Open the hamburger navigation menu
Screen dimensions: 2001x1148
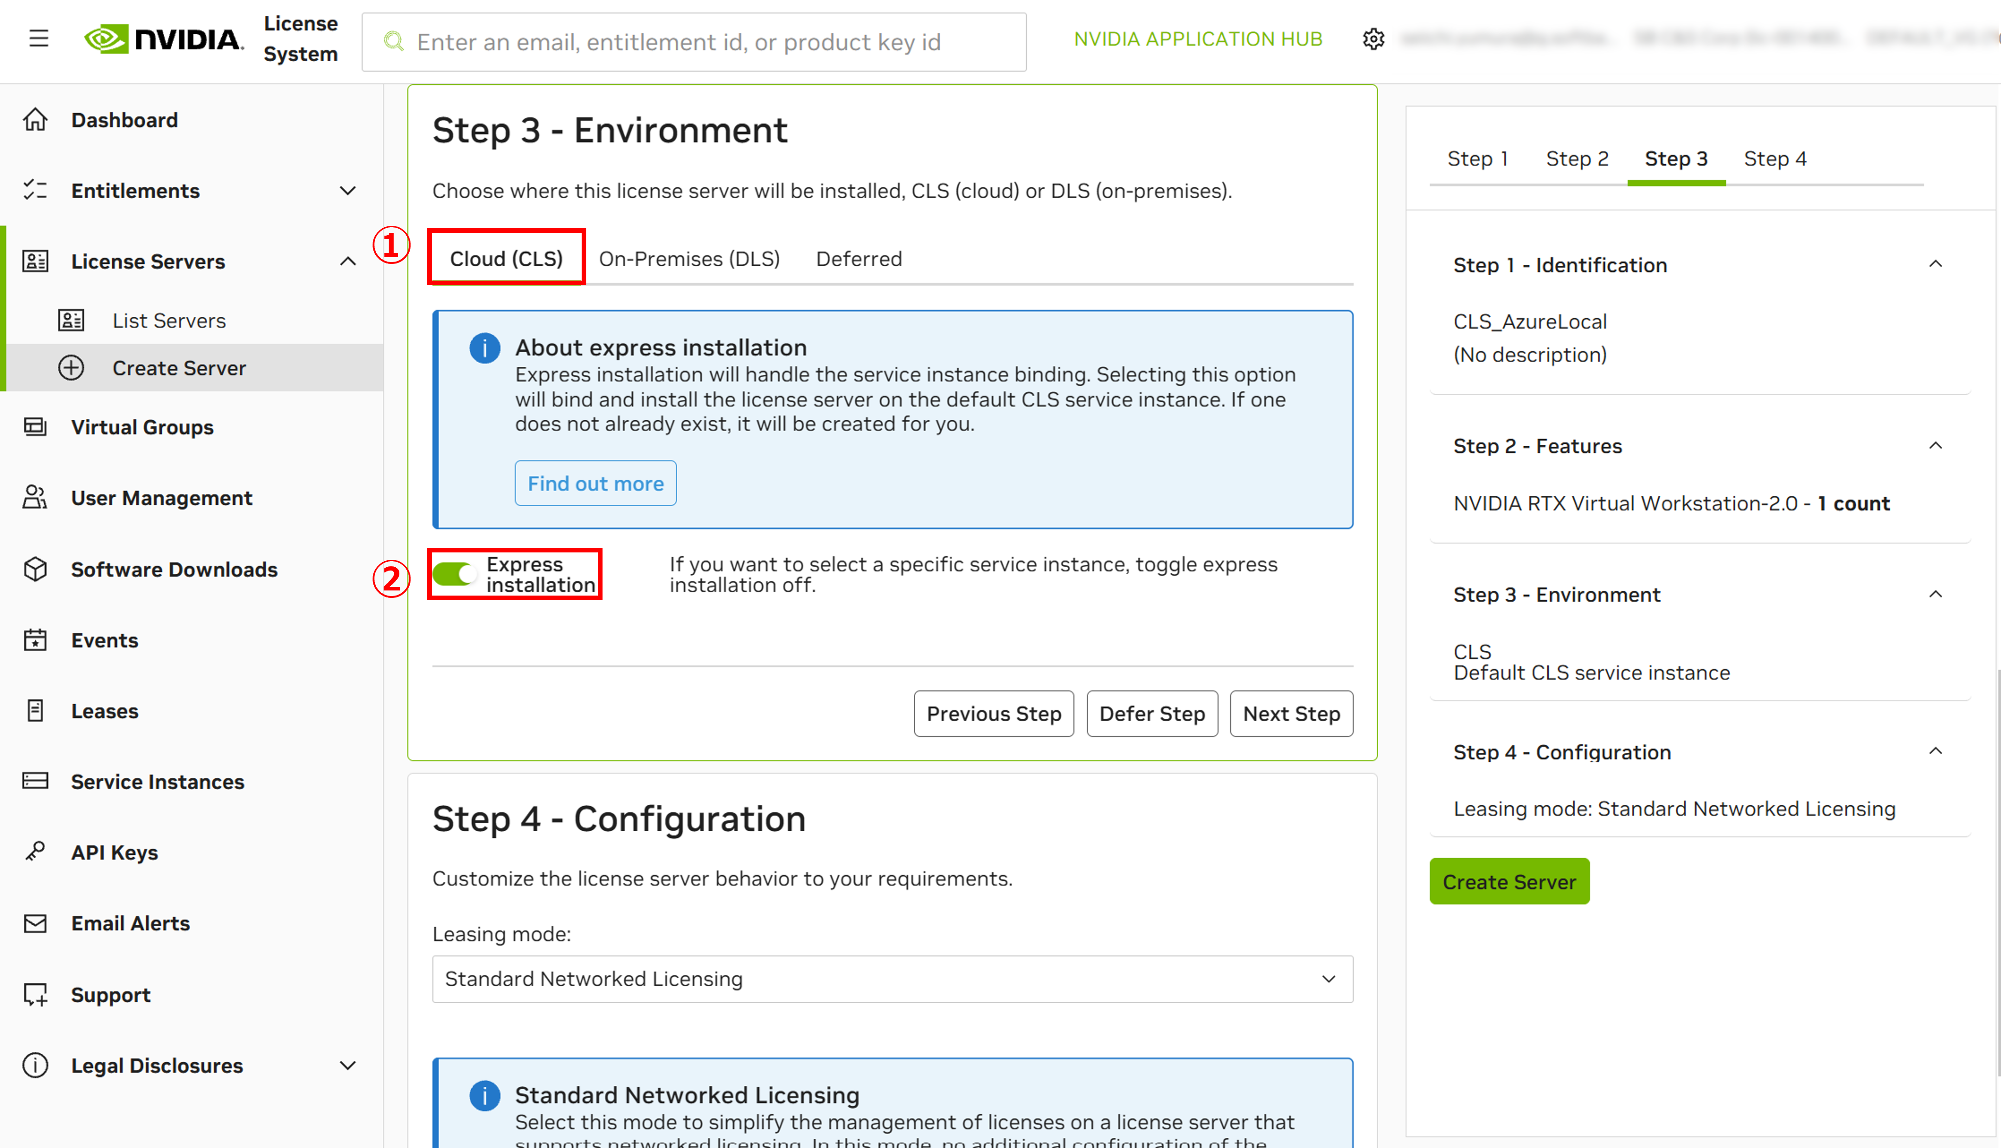click(38, 38)
